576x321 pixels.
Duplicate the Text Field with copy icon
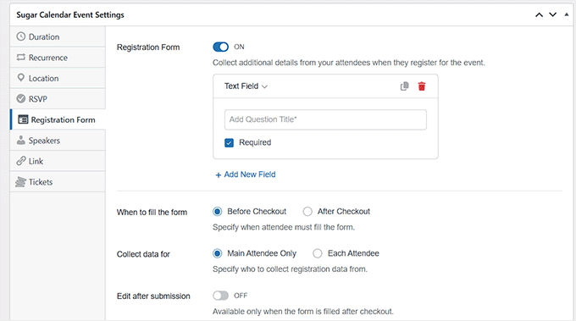point(404,86)
